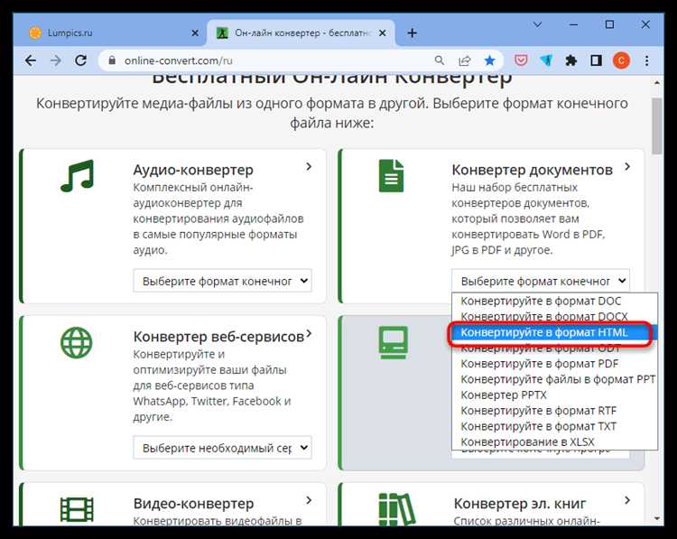Select the Он-лайн конвертер tab

click(x=301, y=33)
